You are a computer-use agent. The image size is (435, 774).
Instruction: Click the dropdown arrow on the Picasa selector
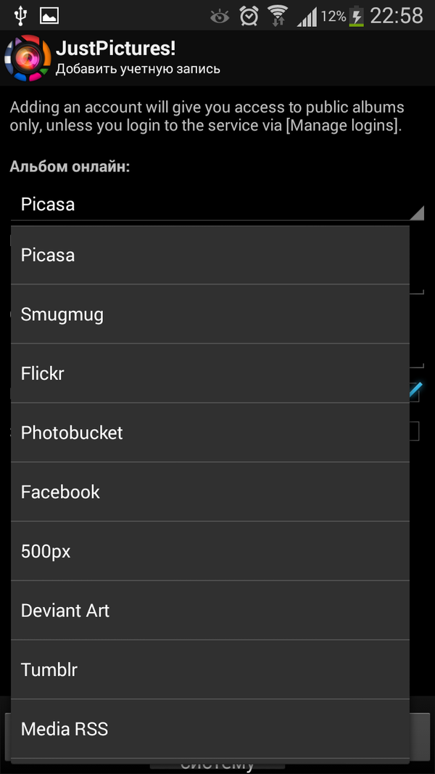419,213
